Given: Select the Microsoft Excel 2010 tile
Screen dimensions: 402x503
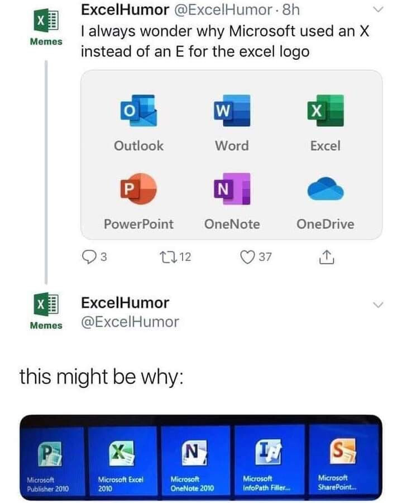Looking at the screenshot, I should [122, 461].
